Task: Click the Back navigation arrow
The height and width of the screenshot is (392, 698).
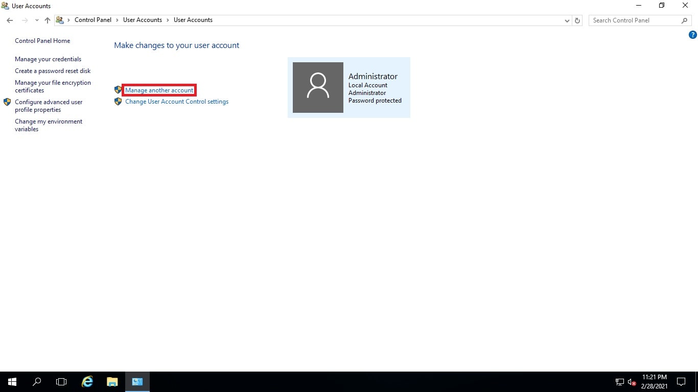Action: pos(10,20)
